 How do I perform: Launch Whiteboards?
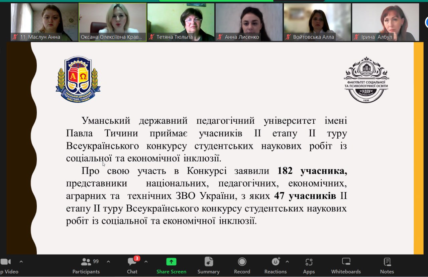346,266
